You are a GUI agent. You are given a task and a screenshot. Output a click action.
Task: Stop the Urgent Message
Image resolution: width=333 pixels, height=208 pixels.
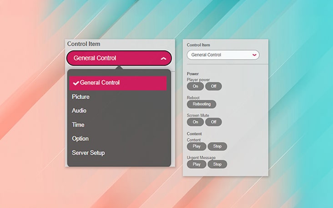pyautogui.click(x=217, y=164)
